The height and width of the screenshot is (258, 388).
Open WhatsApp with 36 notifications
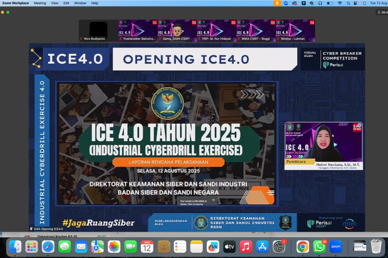(319, 247)
